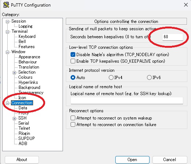The image size is (191, 164).
Task: Open the Logging category
Action: coord(25,26)
